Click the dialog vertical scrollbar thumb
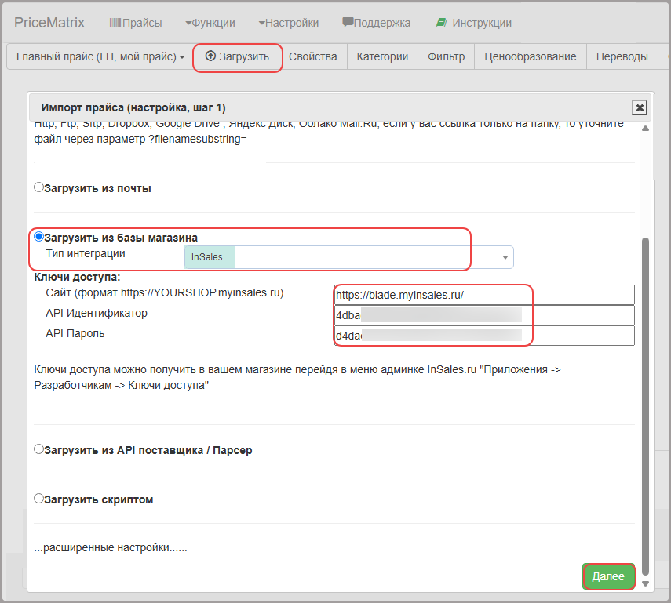This screenshot has height=603, width=671. tap(645, 406)
